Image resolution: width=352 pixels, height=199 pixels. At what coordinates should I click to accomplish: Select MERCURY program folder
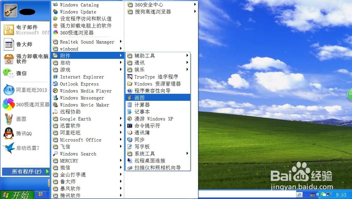click(x=88, y=161)
